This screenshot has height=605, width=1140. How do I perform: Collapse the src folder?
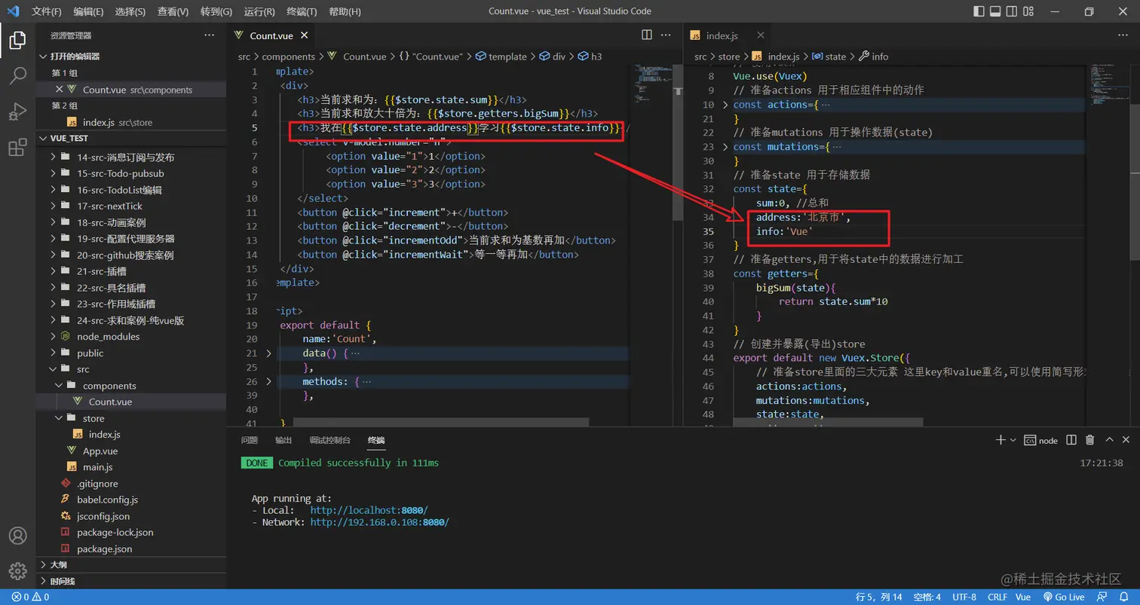[x=132, y=369]
